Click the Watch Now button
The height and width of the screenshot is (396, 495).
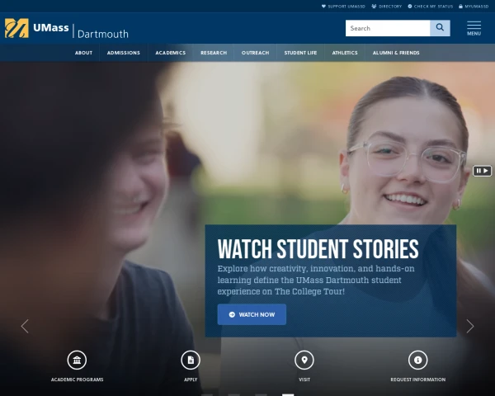click(252, 314)
